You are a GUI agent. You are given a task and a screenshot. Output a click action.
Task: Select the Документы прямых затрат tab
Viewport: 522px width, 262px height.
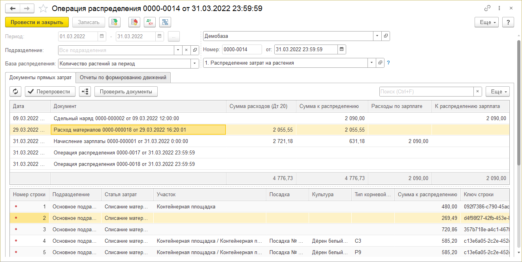[40, 78]
